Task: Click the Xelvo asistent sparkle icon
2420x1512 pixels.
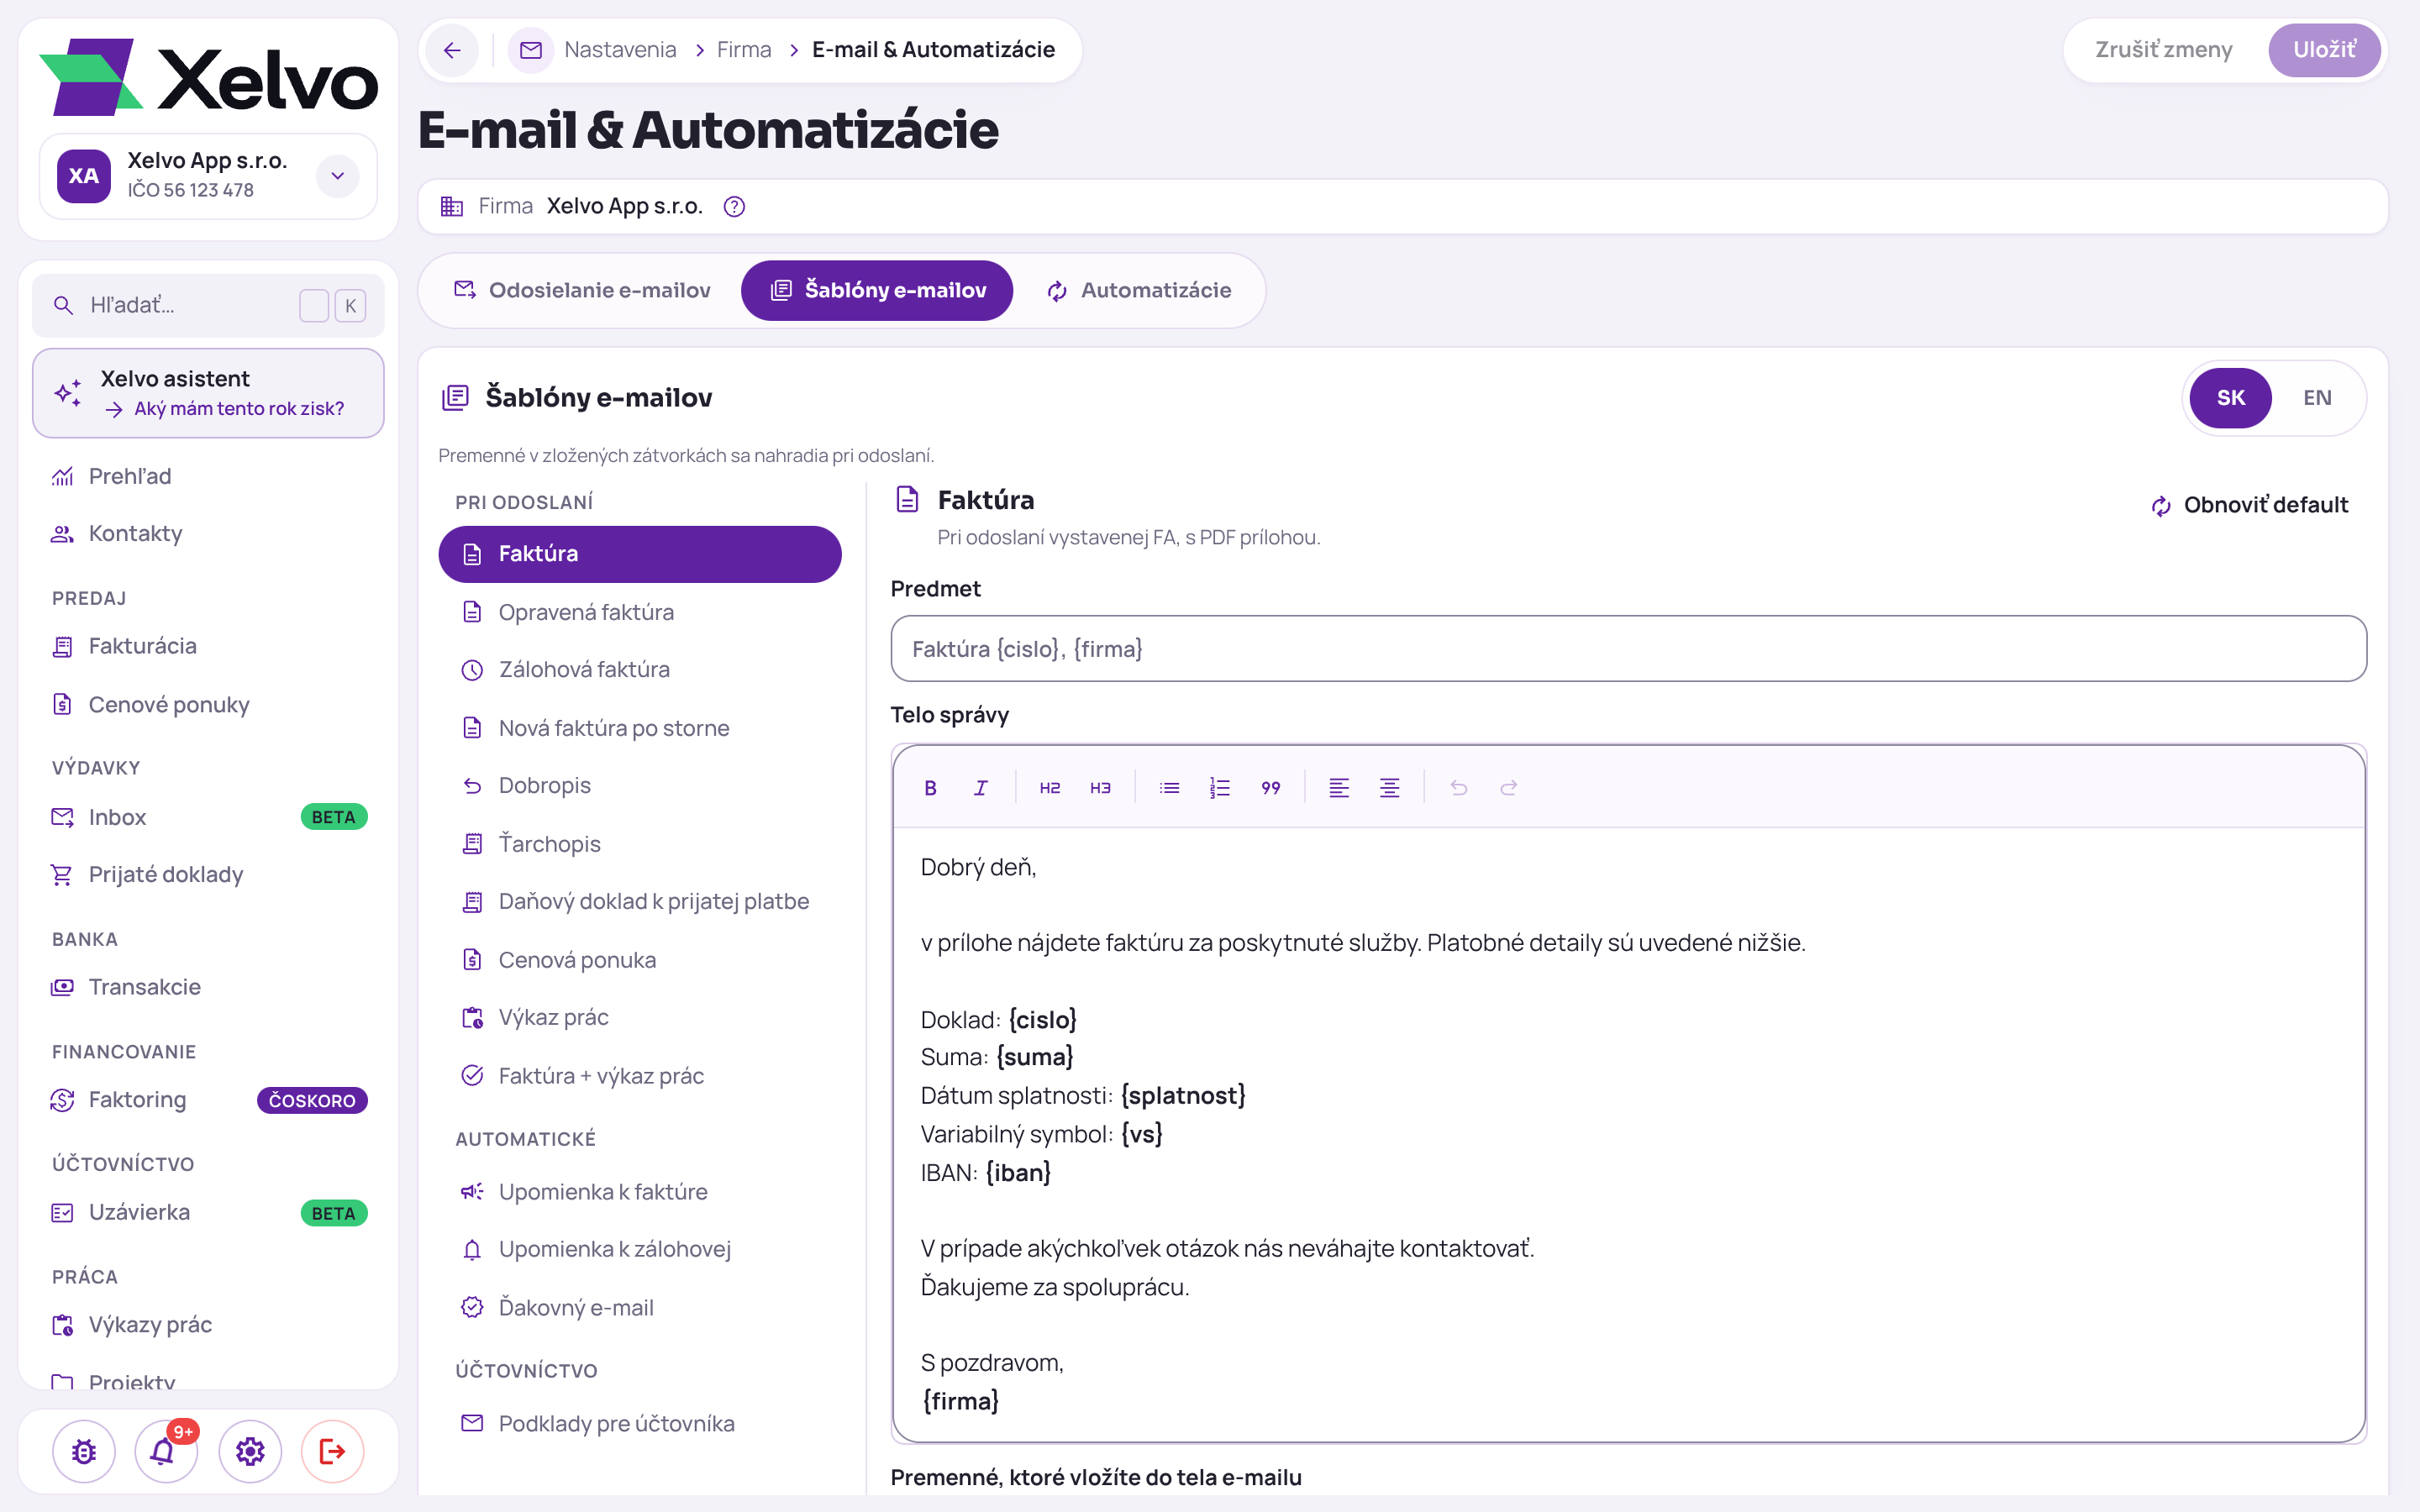Action: pos(68,393)
